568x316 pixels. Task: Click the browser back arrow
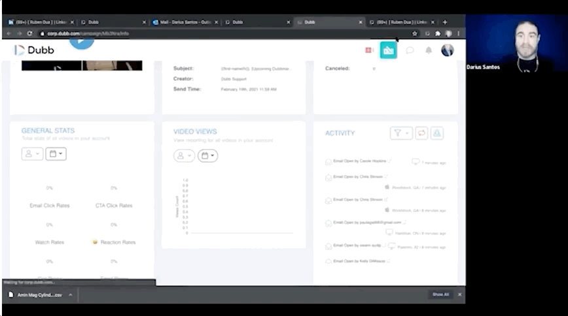[x=9, y=33]
